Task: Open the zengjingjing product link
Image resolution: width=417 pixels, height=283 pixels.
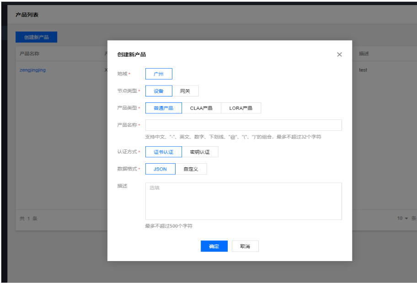Action: (x=32, y=70)
